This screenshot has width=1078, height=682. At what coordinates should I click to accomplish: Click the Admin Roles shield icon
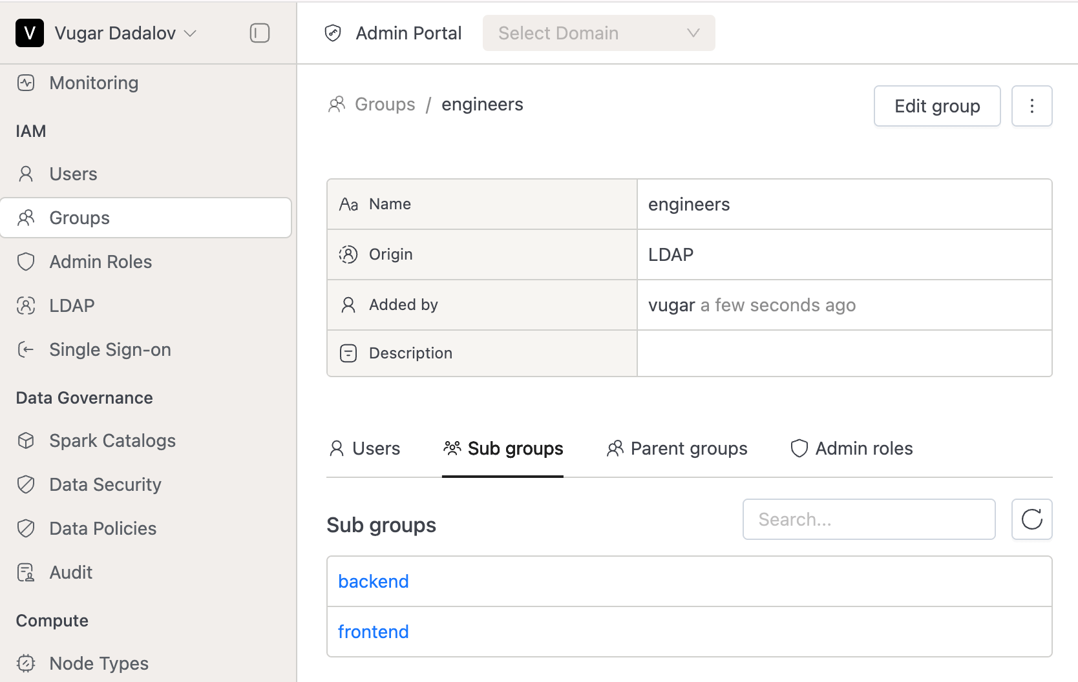(26, 262)
